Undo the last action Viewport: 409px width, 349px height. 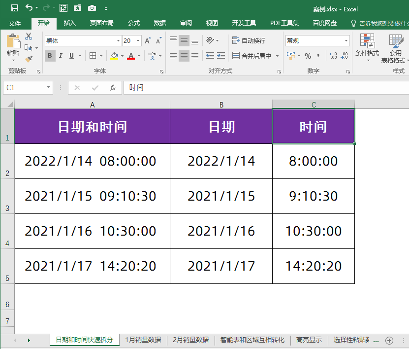(29, 8)
